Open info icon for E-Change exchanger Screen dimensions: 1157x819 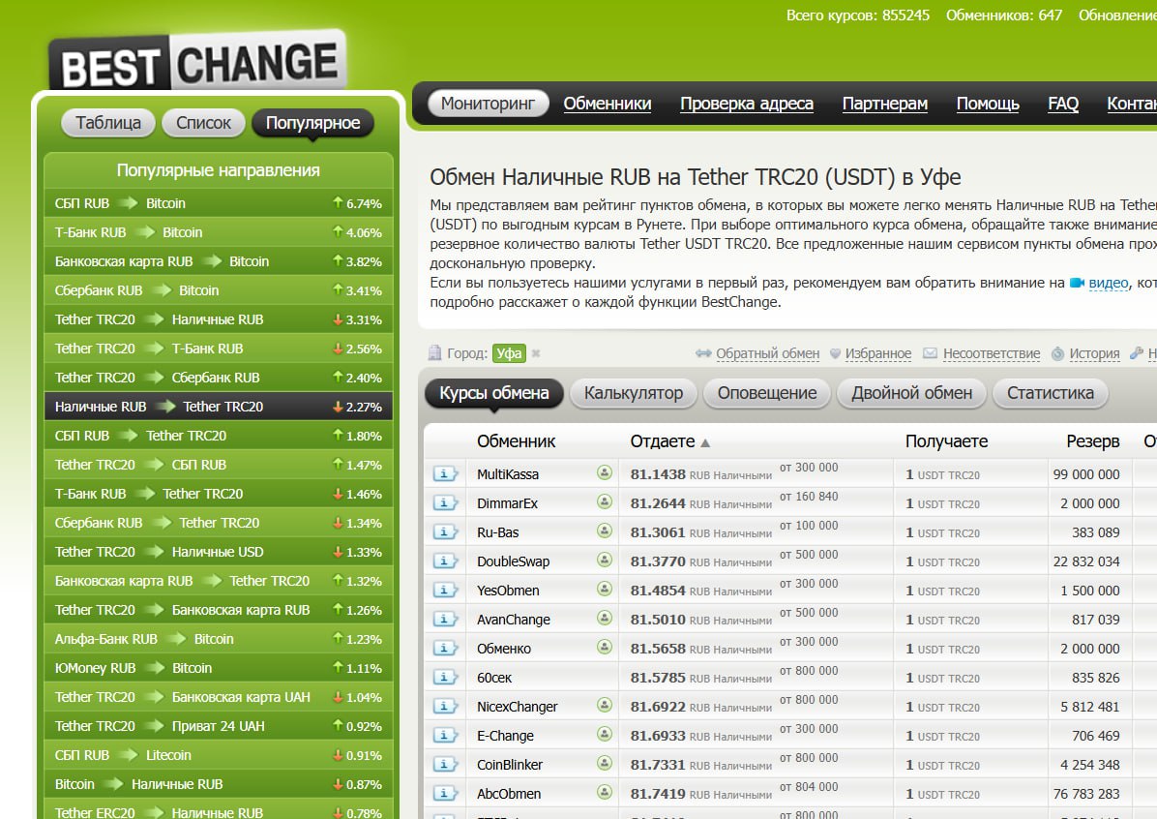coord(445,736)
